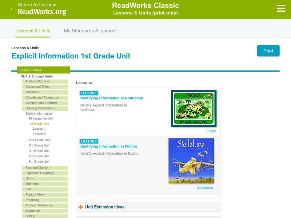Expand the Cause and Effect unit

click(x=45, y=87)
